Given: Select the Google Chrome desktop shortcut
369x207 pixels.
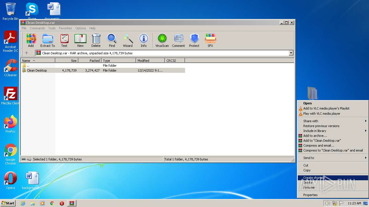Looking at the screenshot, I should (x=10, y=154).
